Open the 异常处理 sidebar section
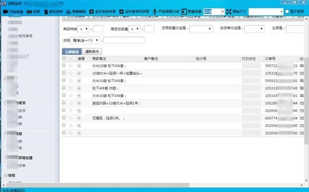 (25, 158)
